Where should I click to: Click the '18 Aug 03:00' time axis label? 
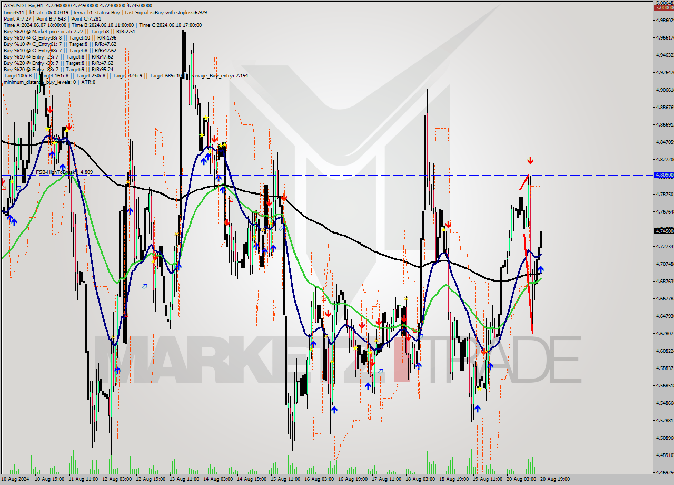pyautogui.click(x=420, y=479)
